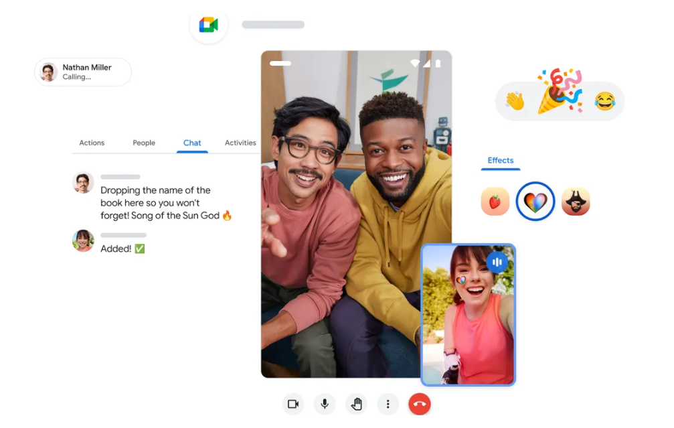Apply the strawberry effect

(495, 202)
